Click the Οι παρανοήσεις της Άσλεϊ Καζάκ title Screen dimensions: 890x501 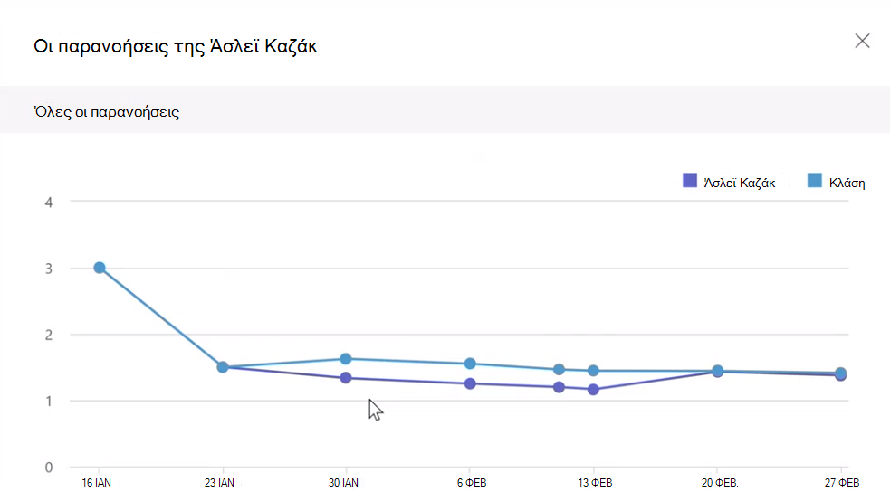pos(176,46)
